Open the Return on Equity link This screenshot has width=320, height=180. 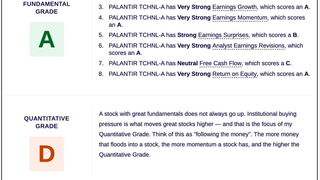[x=234, y=74]
